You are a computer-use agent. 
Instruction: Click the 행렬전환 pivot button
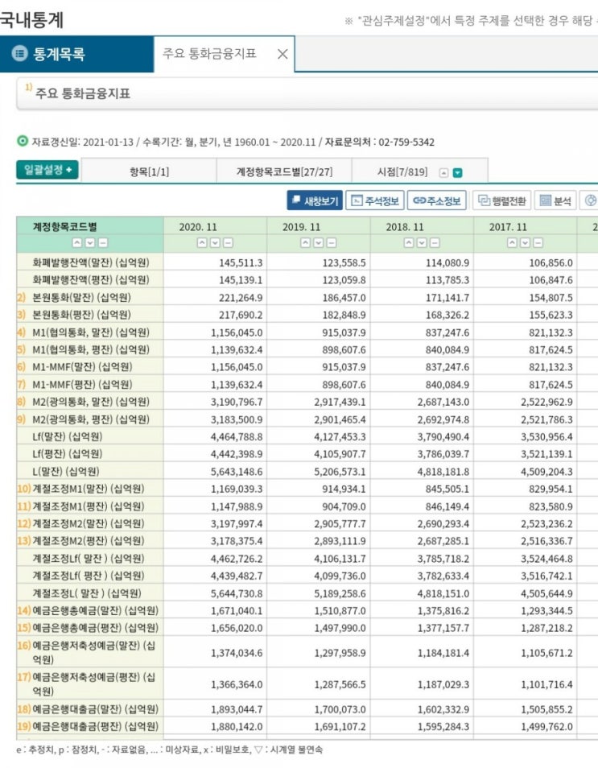pos(502,200)
